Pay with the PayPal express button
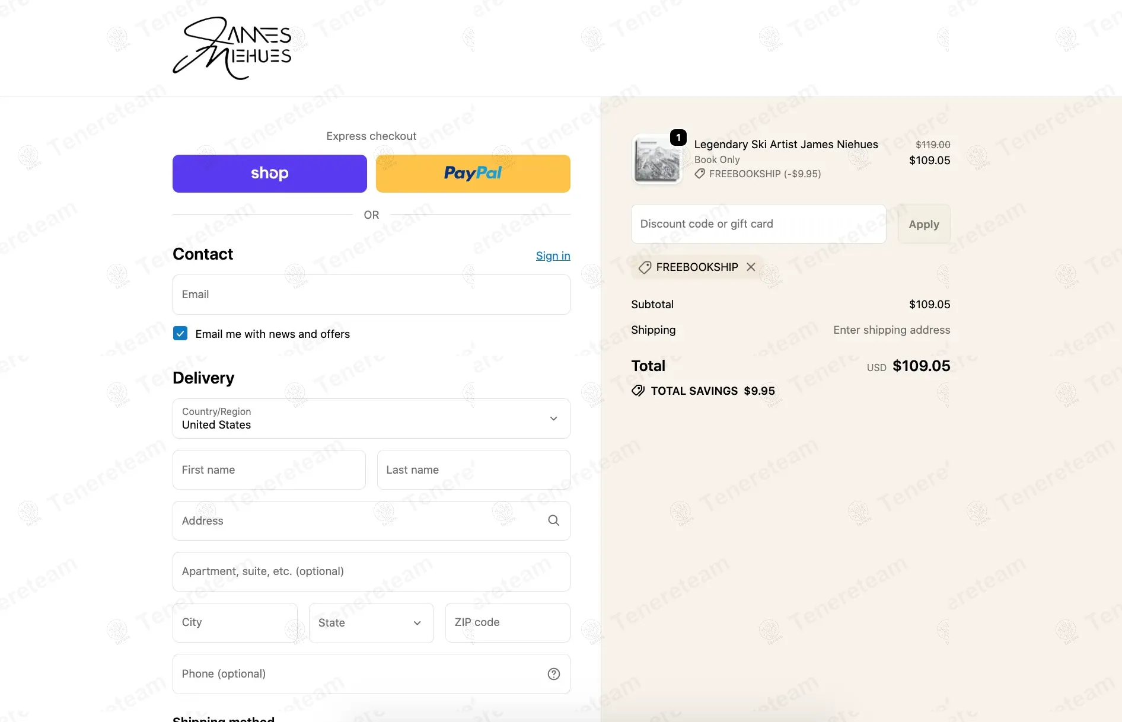1122x722 pixels. pos(473,174)
